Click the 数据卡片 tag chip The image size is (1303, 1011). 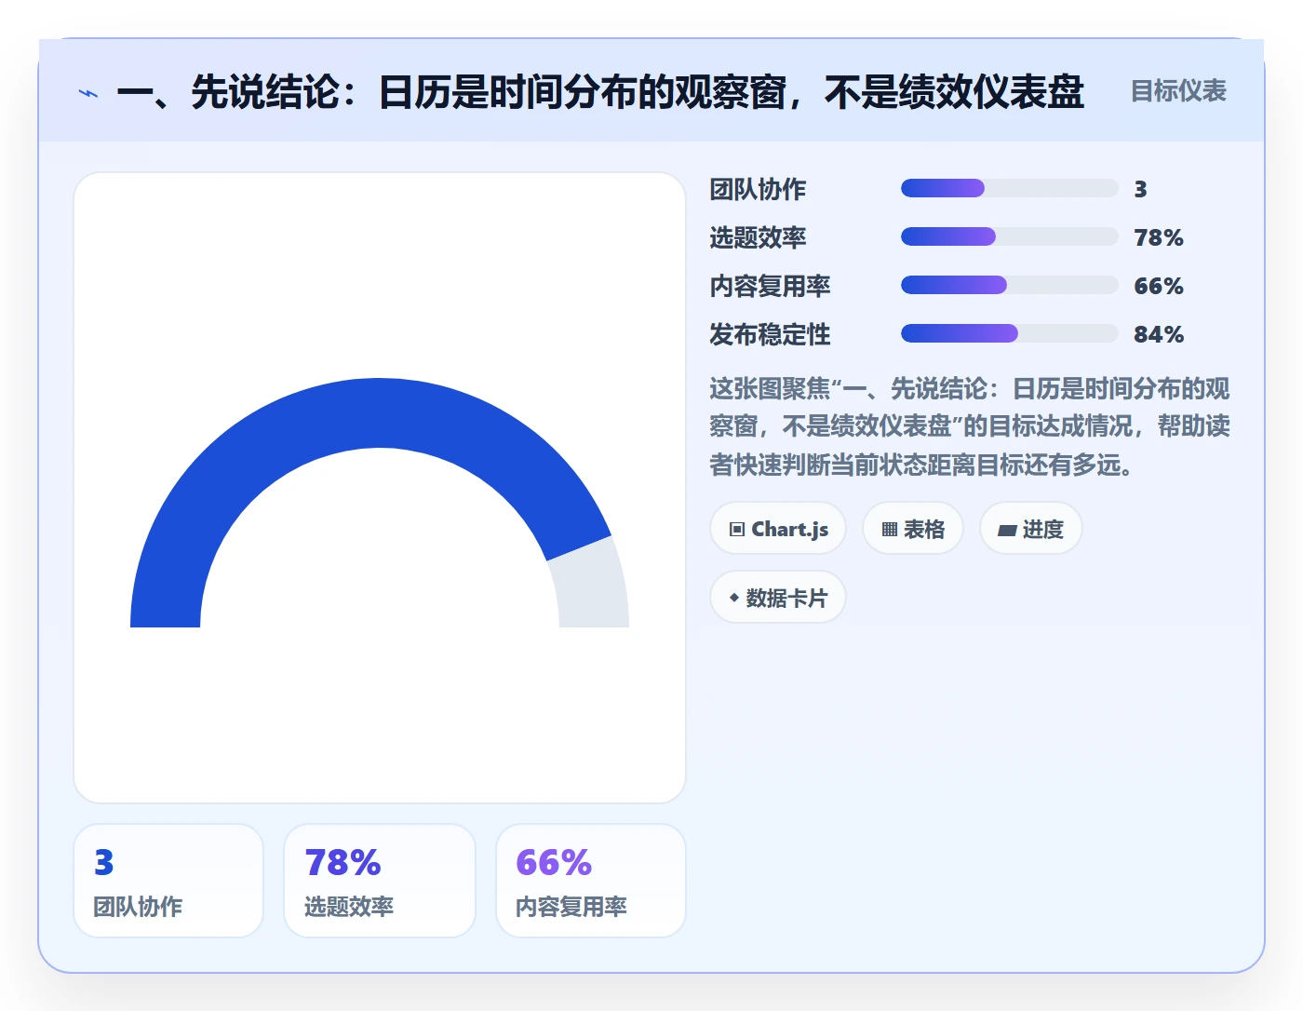(778, 598)
